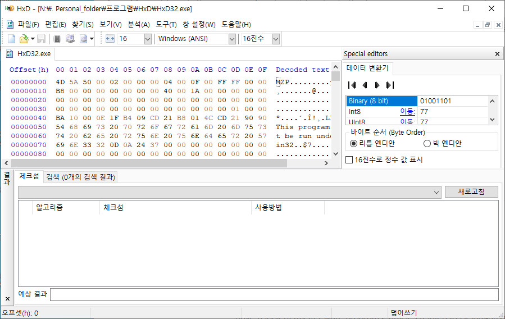The image size is (505, 319).
Task: Click the HxD application icon in title bar
Action: coord(9,8)
